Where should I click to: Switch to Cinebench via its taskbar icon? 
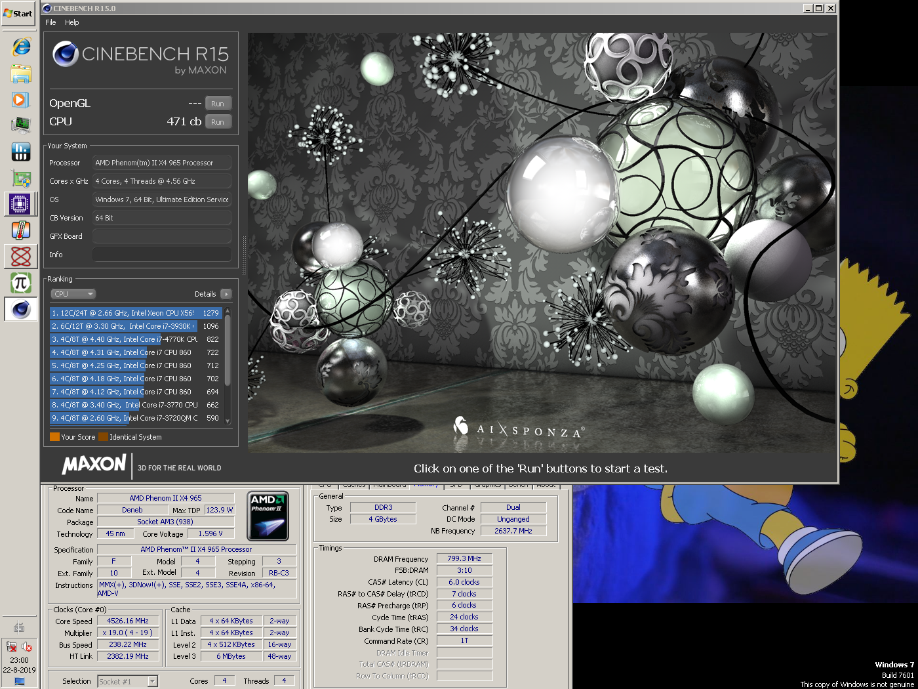(x=20, y=309)
